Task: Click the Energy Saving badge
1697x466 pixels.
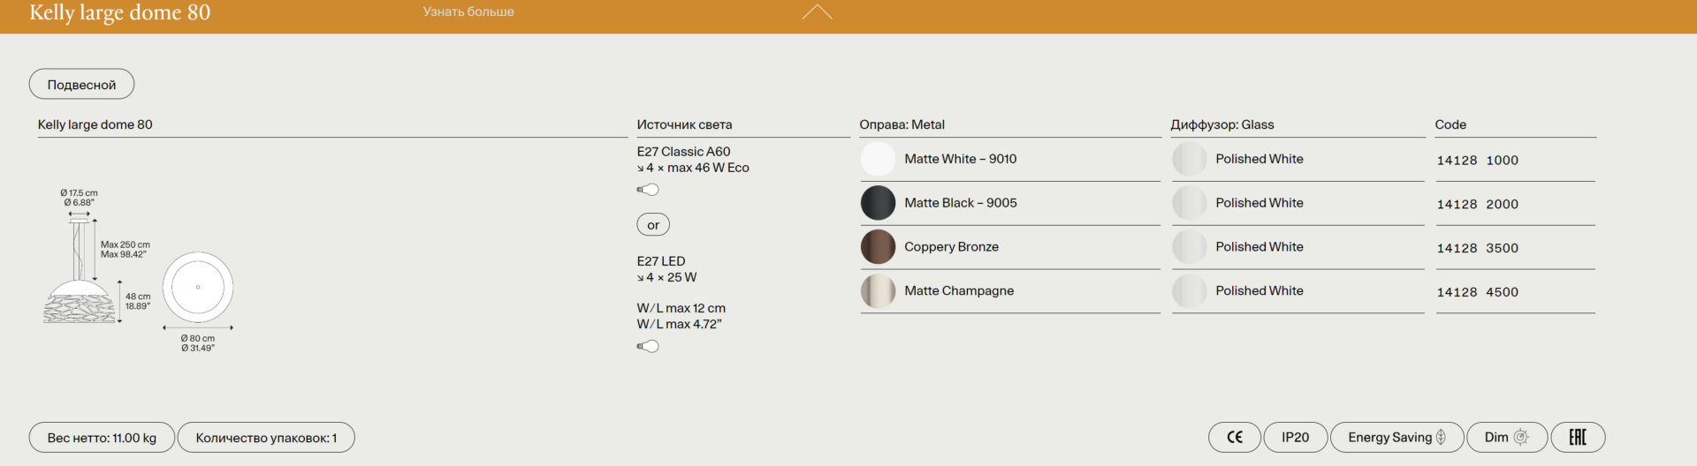Action: 1396,438
